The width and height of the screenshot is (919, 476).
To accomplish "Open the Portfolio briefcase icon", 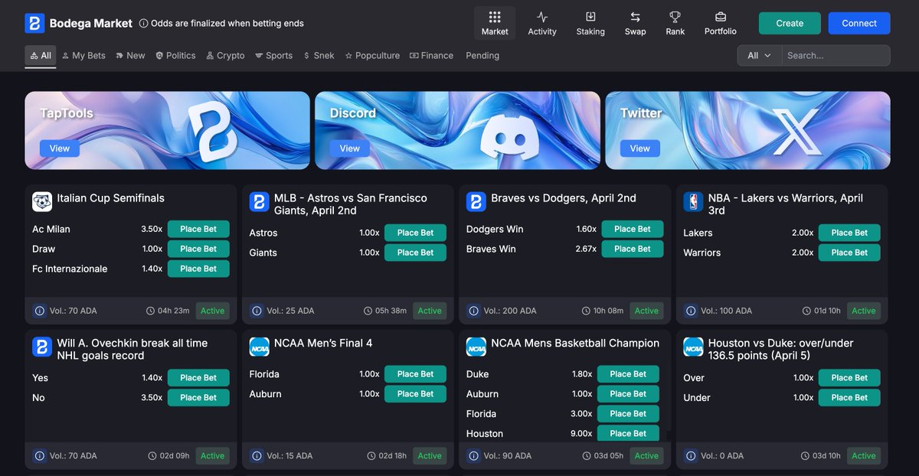I will pos(721,17).
